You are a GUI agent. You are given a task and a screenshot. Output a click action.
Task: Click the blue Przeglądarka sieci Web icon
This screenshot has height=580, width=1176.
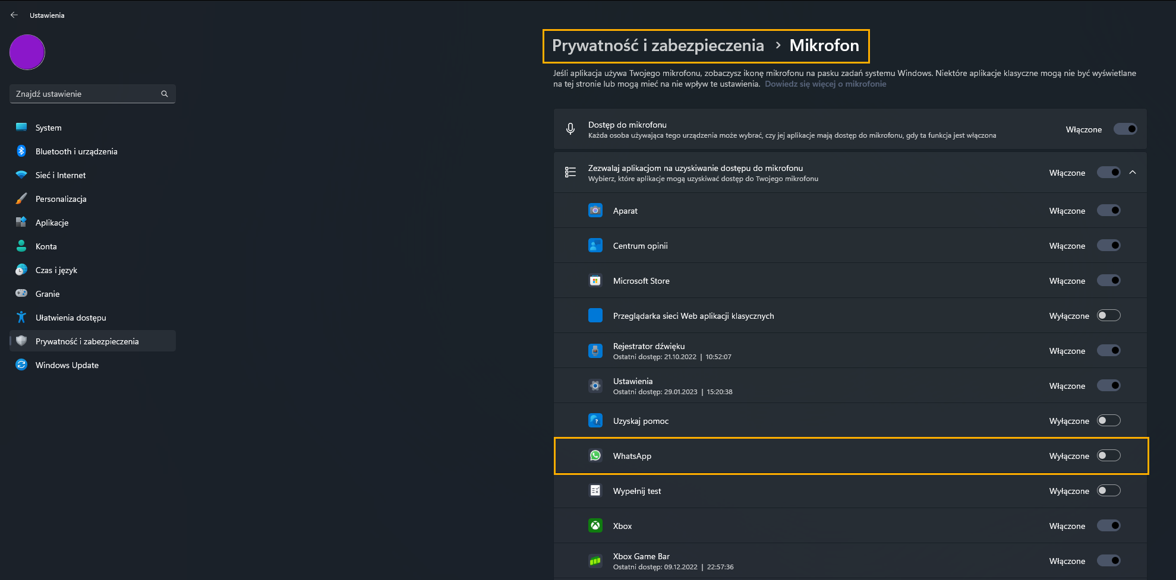(595, 315)
